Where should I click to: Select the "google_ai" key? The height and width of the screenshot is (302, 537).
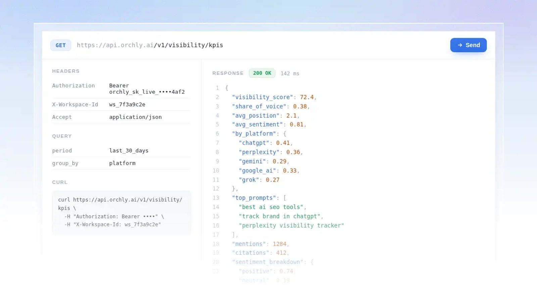pos(257,171)
